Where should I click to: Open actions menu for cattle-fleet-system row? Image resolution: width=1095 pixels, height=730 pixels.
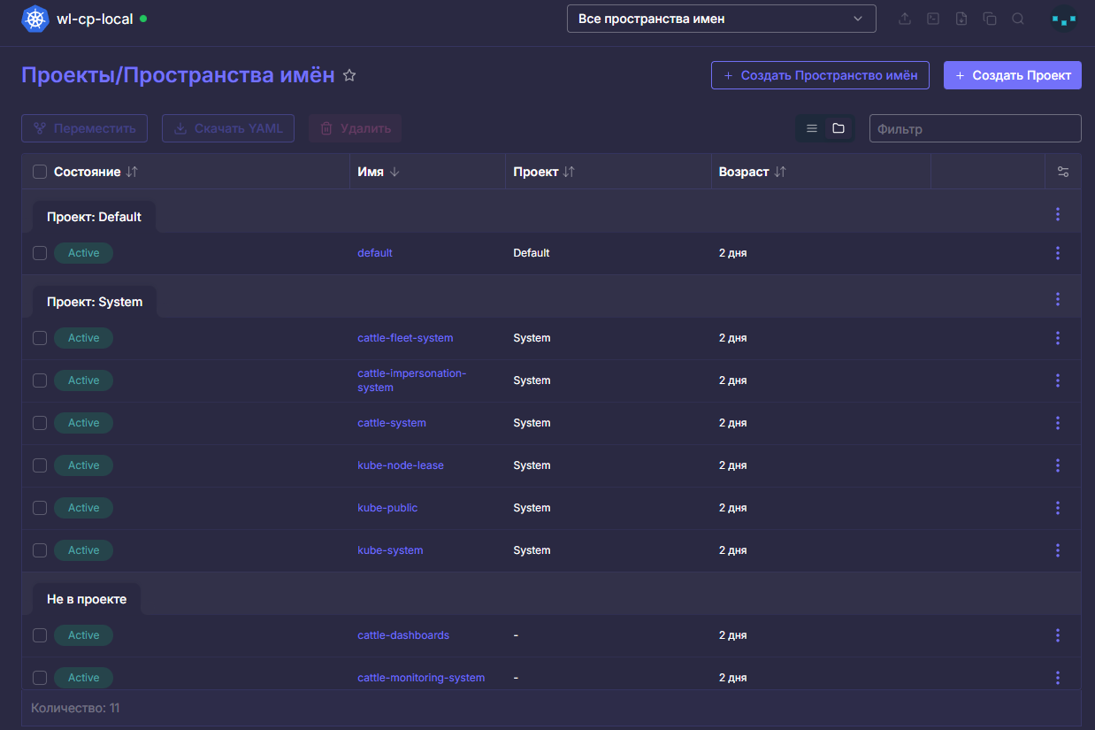click(x=1058, y=338)
